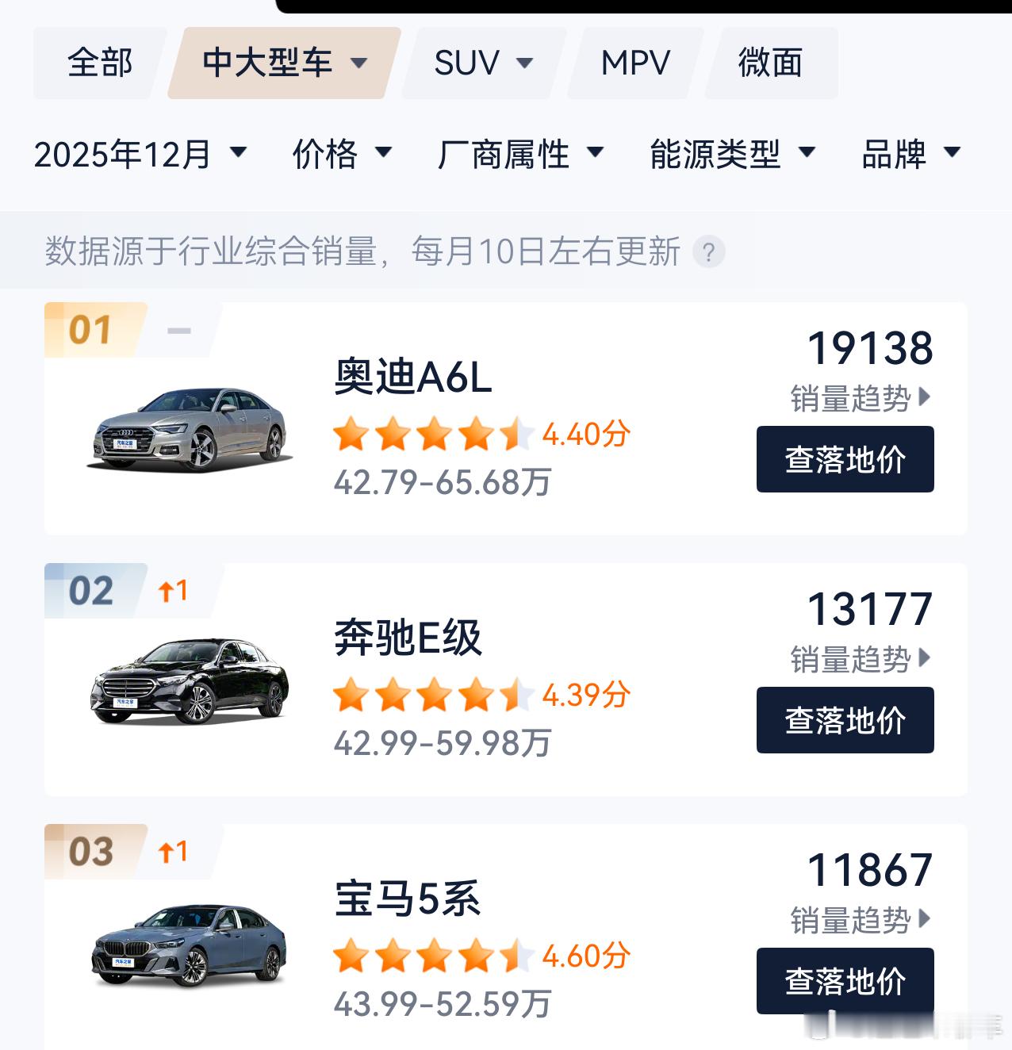Open the 奔驰E级 car image

point(189,681)
